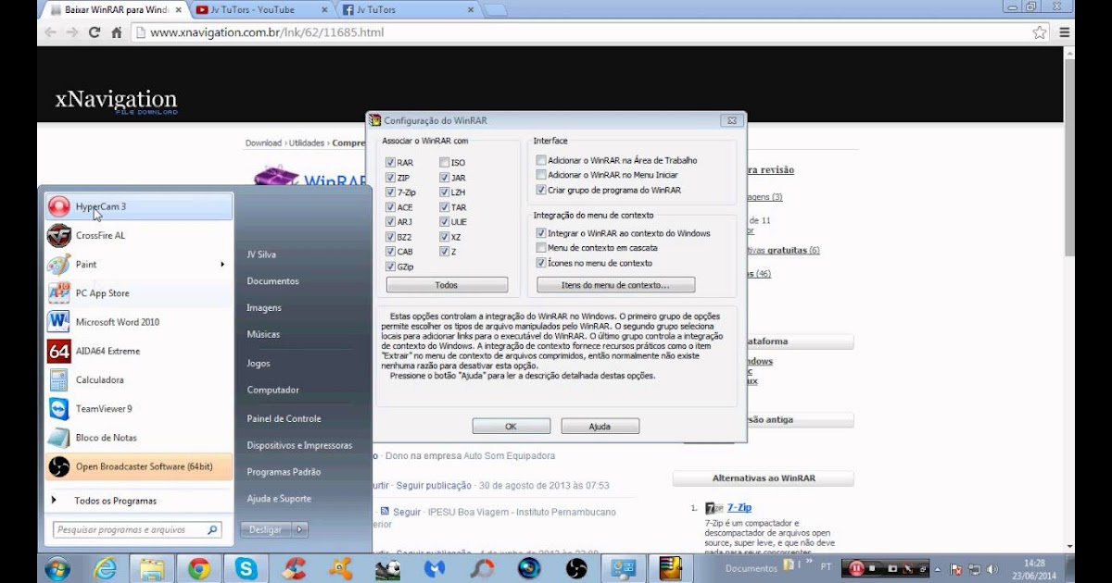This screenshot has width=1112, height=583.
Task: Click the Calculadora icon
Action: 58,380
